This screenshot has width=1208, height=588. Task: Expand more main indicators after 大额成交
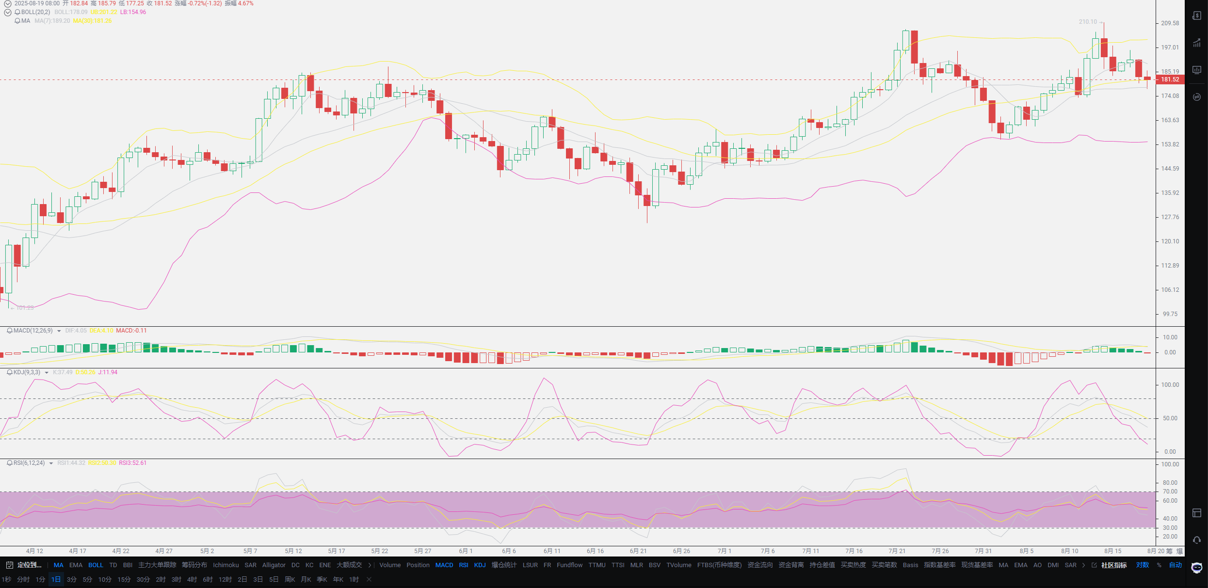[370, 565]
